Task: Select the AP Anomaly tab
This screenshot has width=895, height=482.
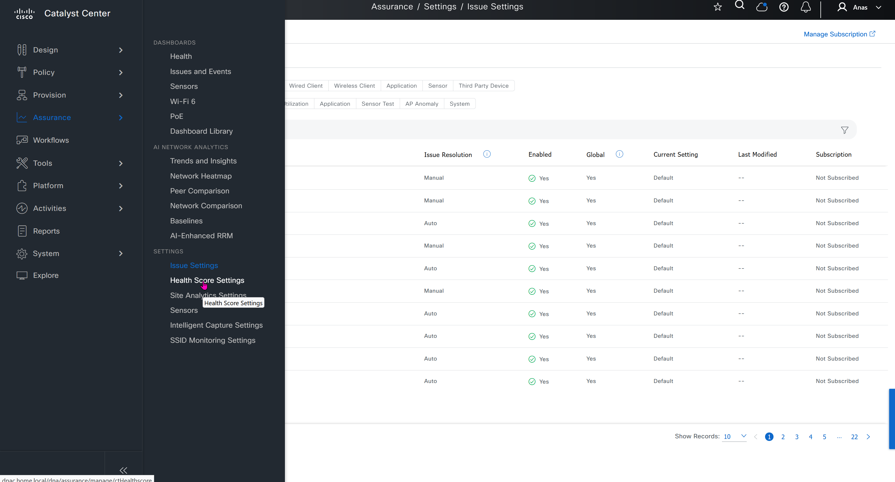Action: [x=422, y=104]
